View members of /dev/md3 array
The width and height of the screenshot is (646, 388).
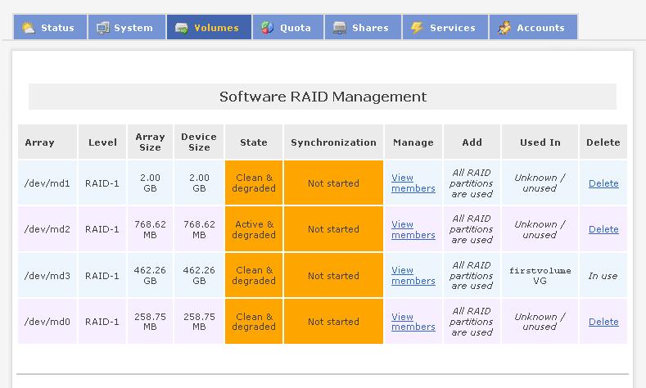[x=413, y=276]
